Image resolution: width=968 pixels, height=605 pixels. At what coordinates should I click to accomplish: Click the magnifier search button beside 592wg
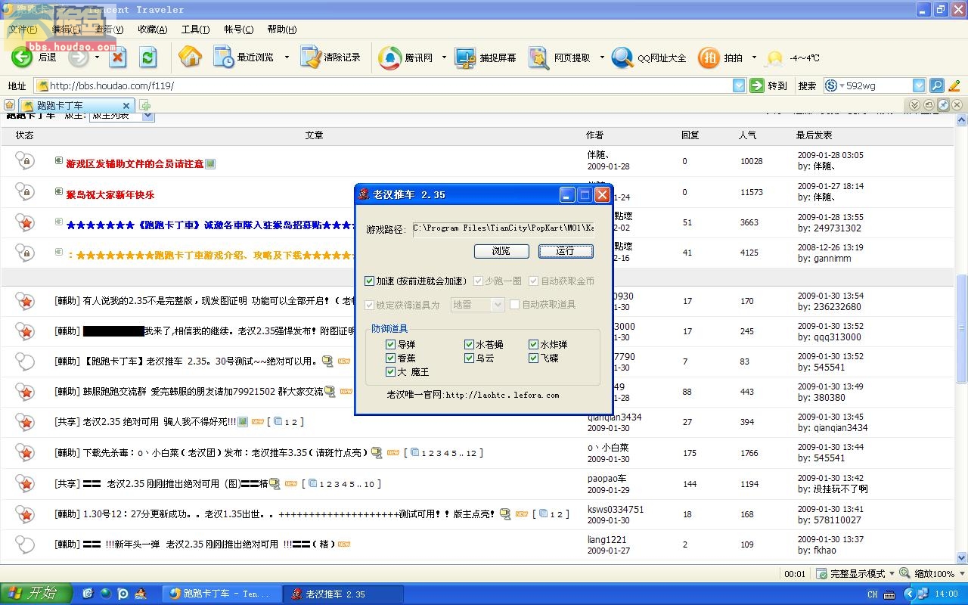point(936,85)
